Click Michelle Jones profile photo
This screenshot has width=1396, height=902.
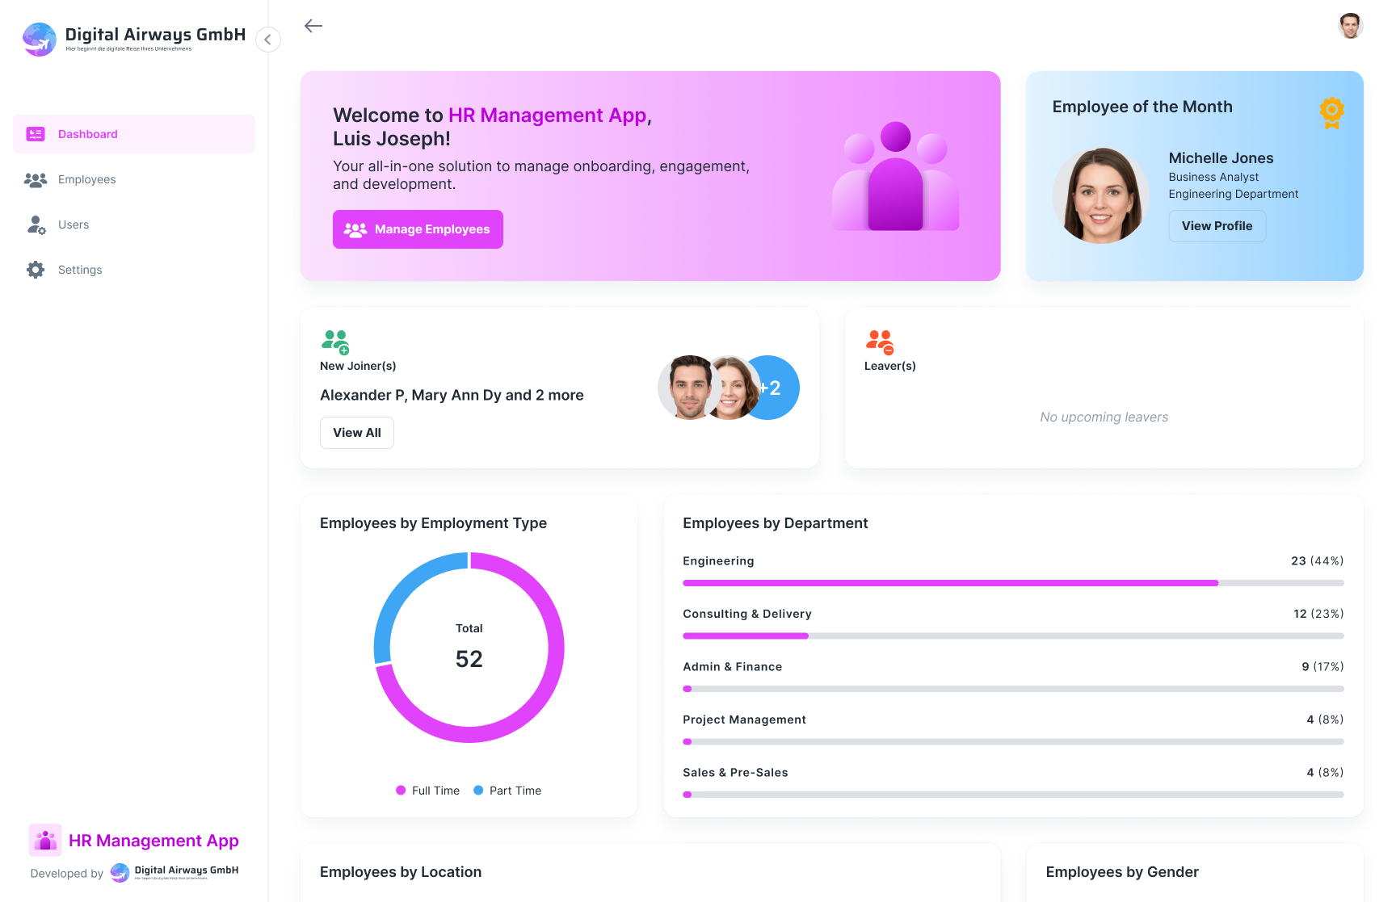[x=1100, y=195]
